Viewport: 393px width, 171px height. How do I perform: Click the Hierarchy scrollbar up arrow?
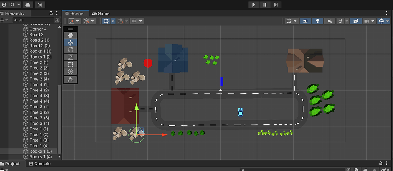point(59,26)
